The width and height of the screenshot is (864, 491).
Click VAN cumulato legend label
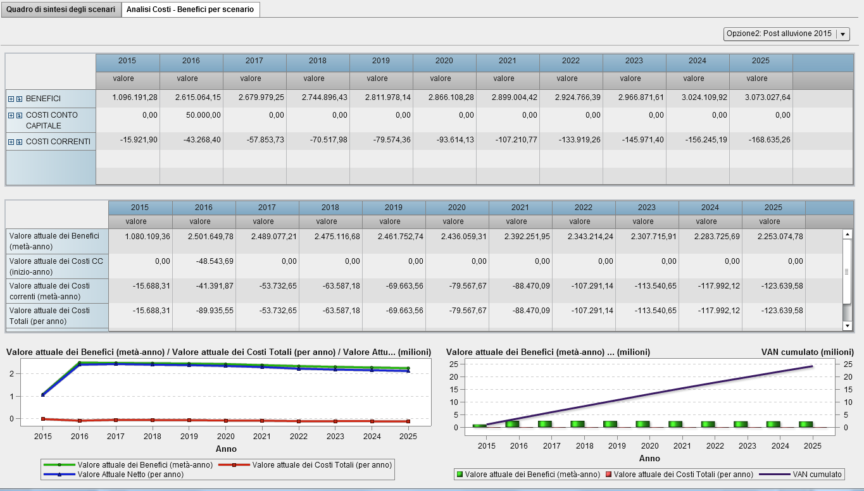817,474
